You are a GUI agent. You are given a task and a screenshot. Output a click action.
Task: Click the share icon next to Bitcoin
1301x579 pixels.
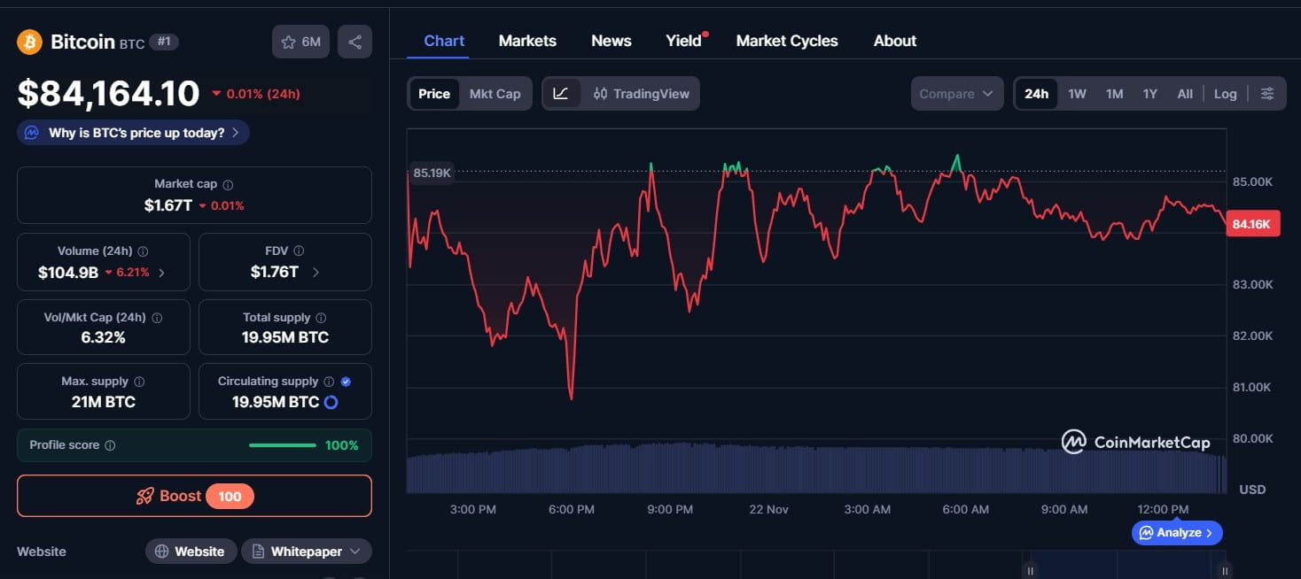(x=354, y=41)
